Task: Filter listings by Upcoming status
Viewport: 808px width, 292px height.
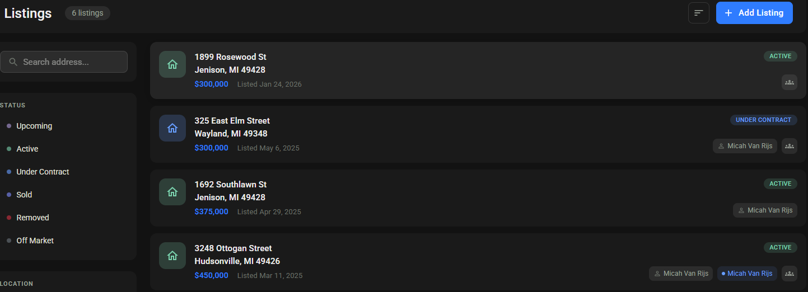Action: (x=34, y=126)
